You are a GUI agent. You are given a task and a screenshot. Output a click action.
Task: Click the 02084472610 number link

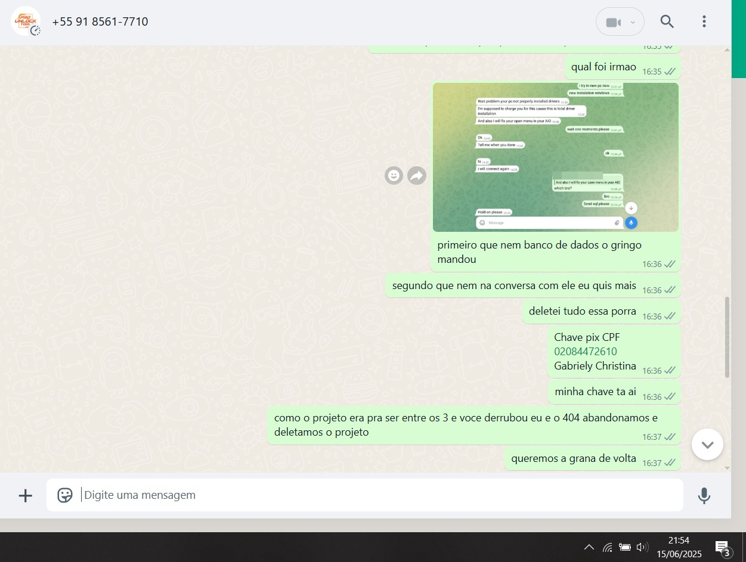coord(585,352)
